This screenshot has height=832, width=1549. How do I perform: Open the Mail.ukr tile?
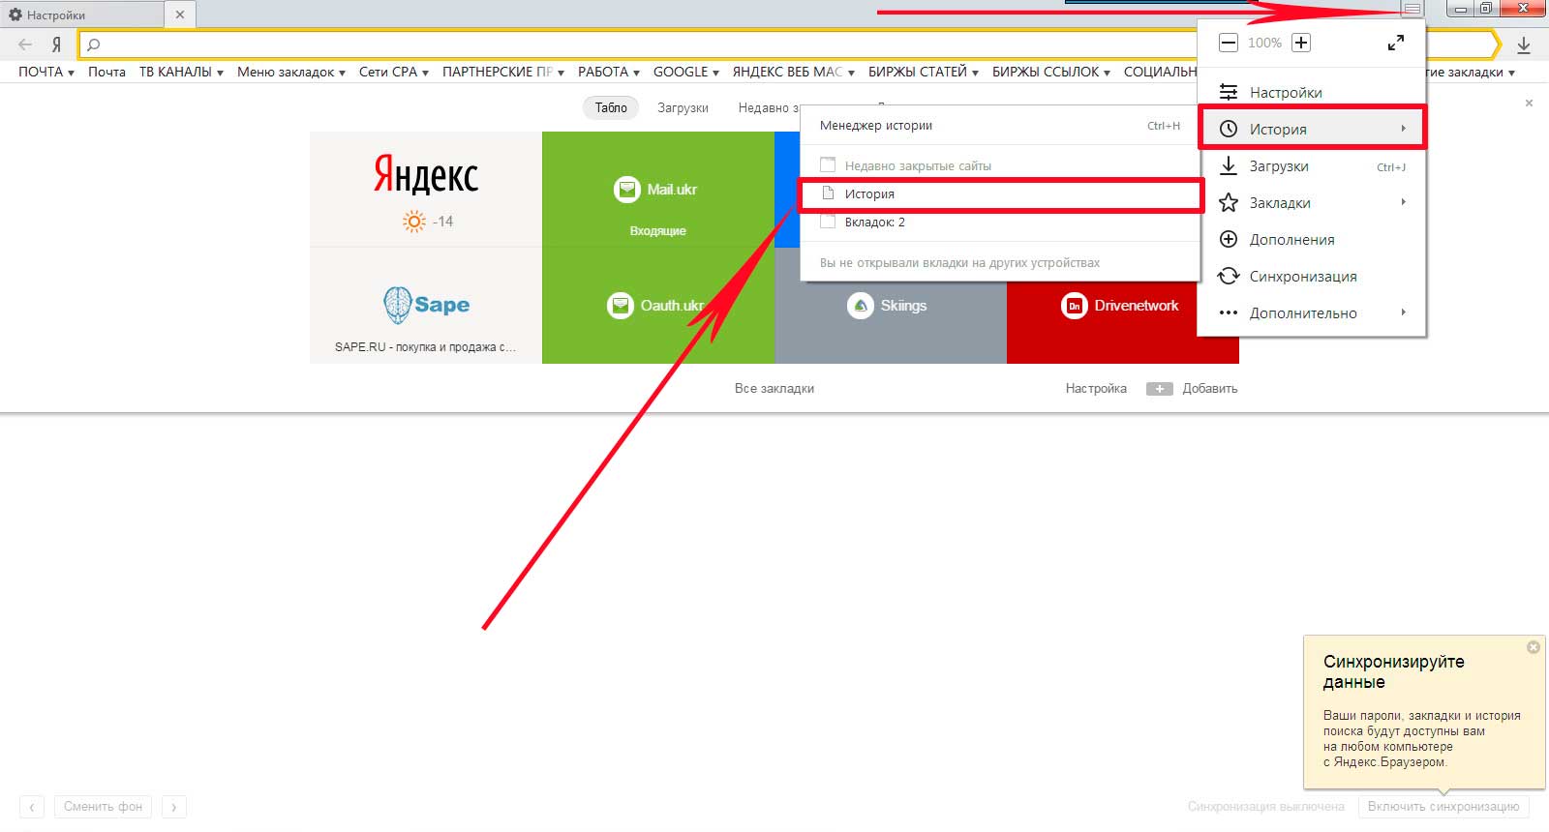tap(658, 190)
